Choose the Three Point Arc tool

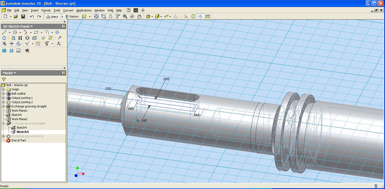(26, 32)
